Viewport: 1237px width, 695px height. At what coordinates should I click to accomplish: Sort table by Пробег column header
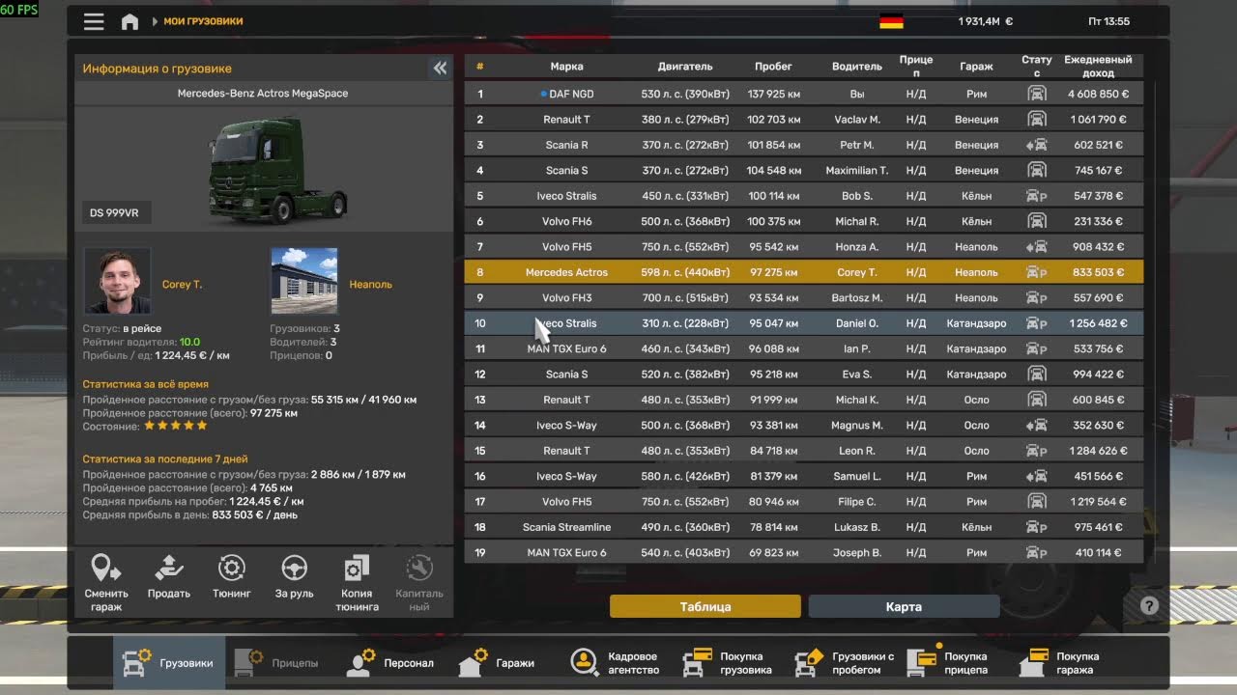pyautogui.click(x=773, y=67)
